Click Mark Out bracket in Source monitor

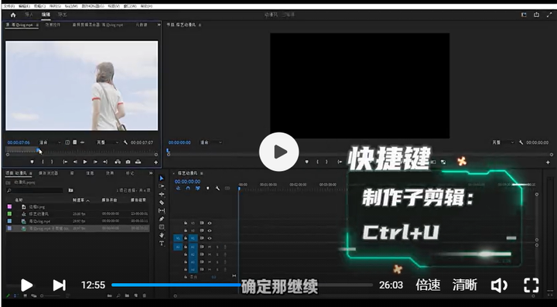pyautogui.click(x=52, y=162)
